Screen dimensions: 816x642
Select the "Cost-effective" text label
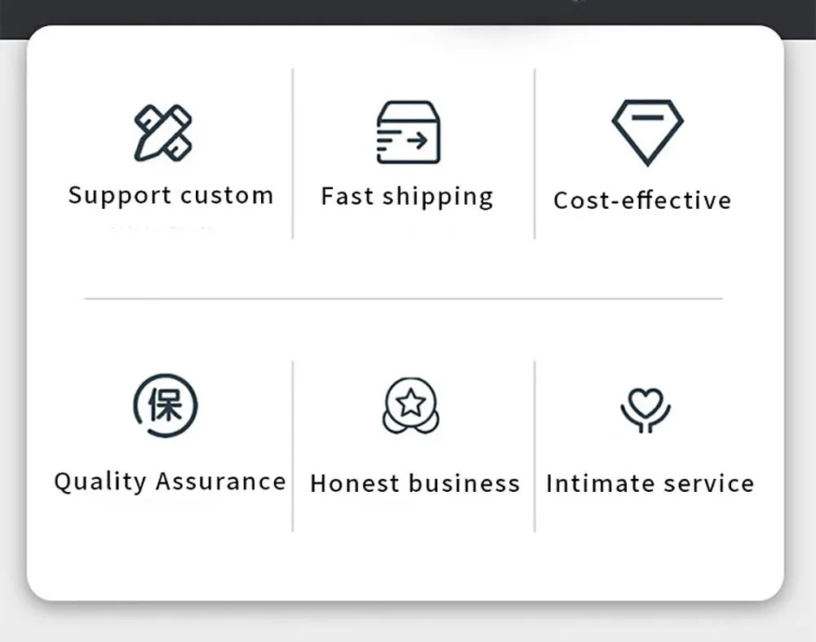tap(642, 201)
